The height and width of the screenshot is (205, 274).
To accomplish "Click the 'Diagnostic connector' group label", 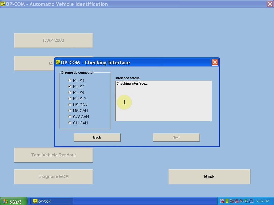I will pyautogui.click(x=77, y=73).
